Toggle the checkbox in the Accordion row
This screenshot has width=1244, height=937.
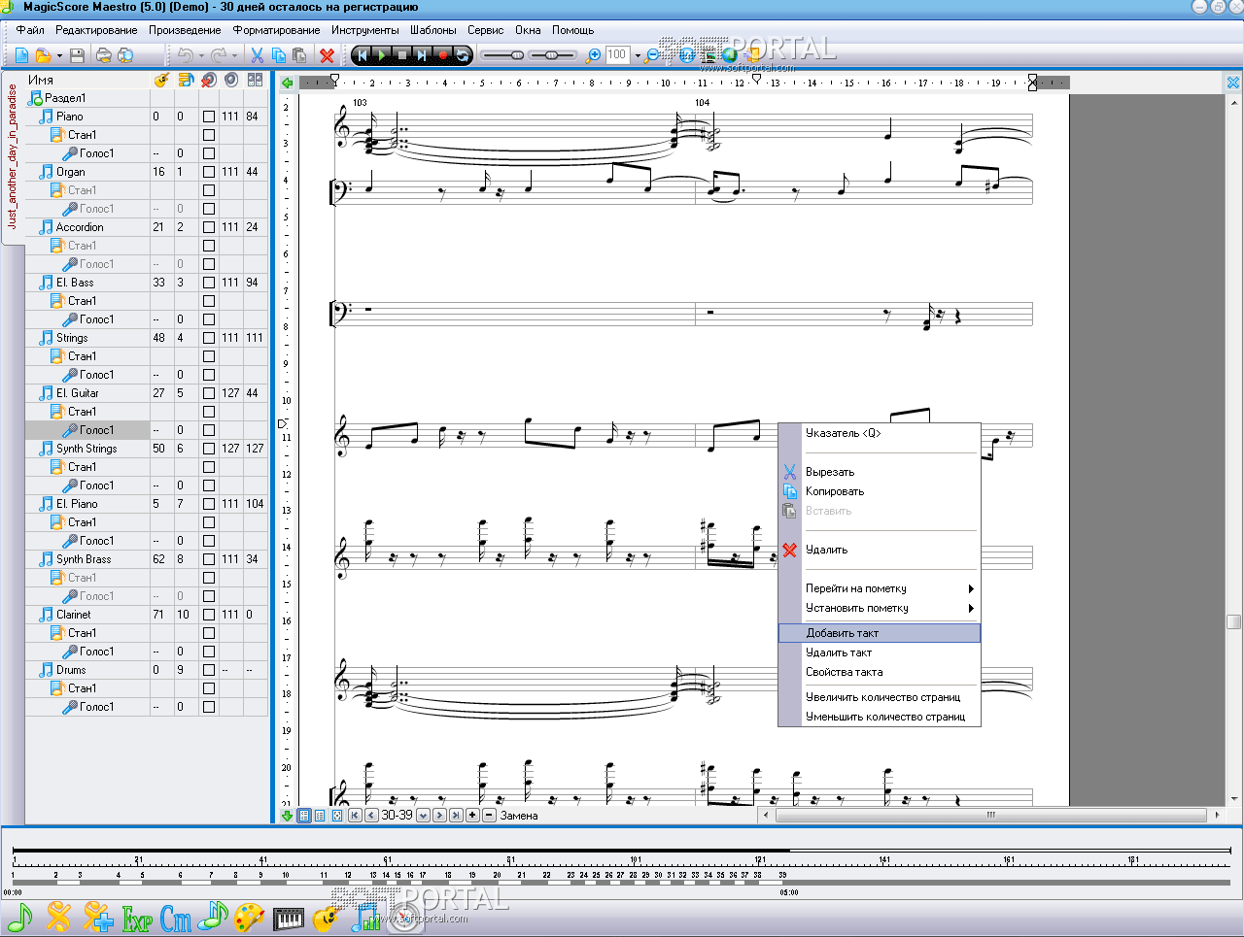tap(209, 227)
